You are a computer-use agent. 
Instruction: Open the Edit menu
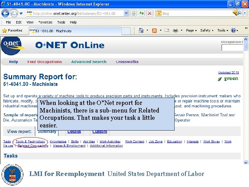click(x=19, y=22)
